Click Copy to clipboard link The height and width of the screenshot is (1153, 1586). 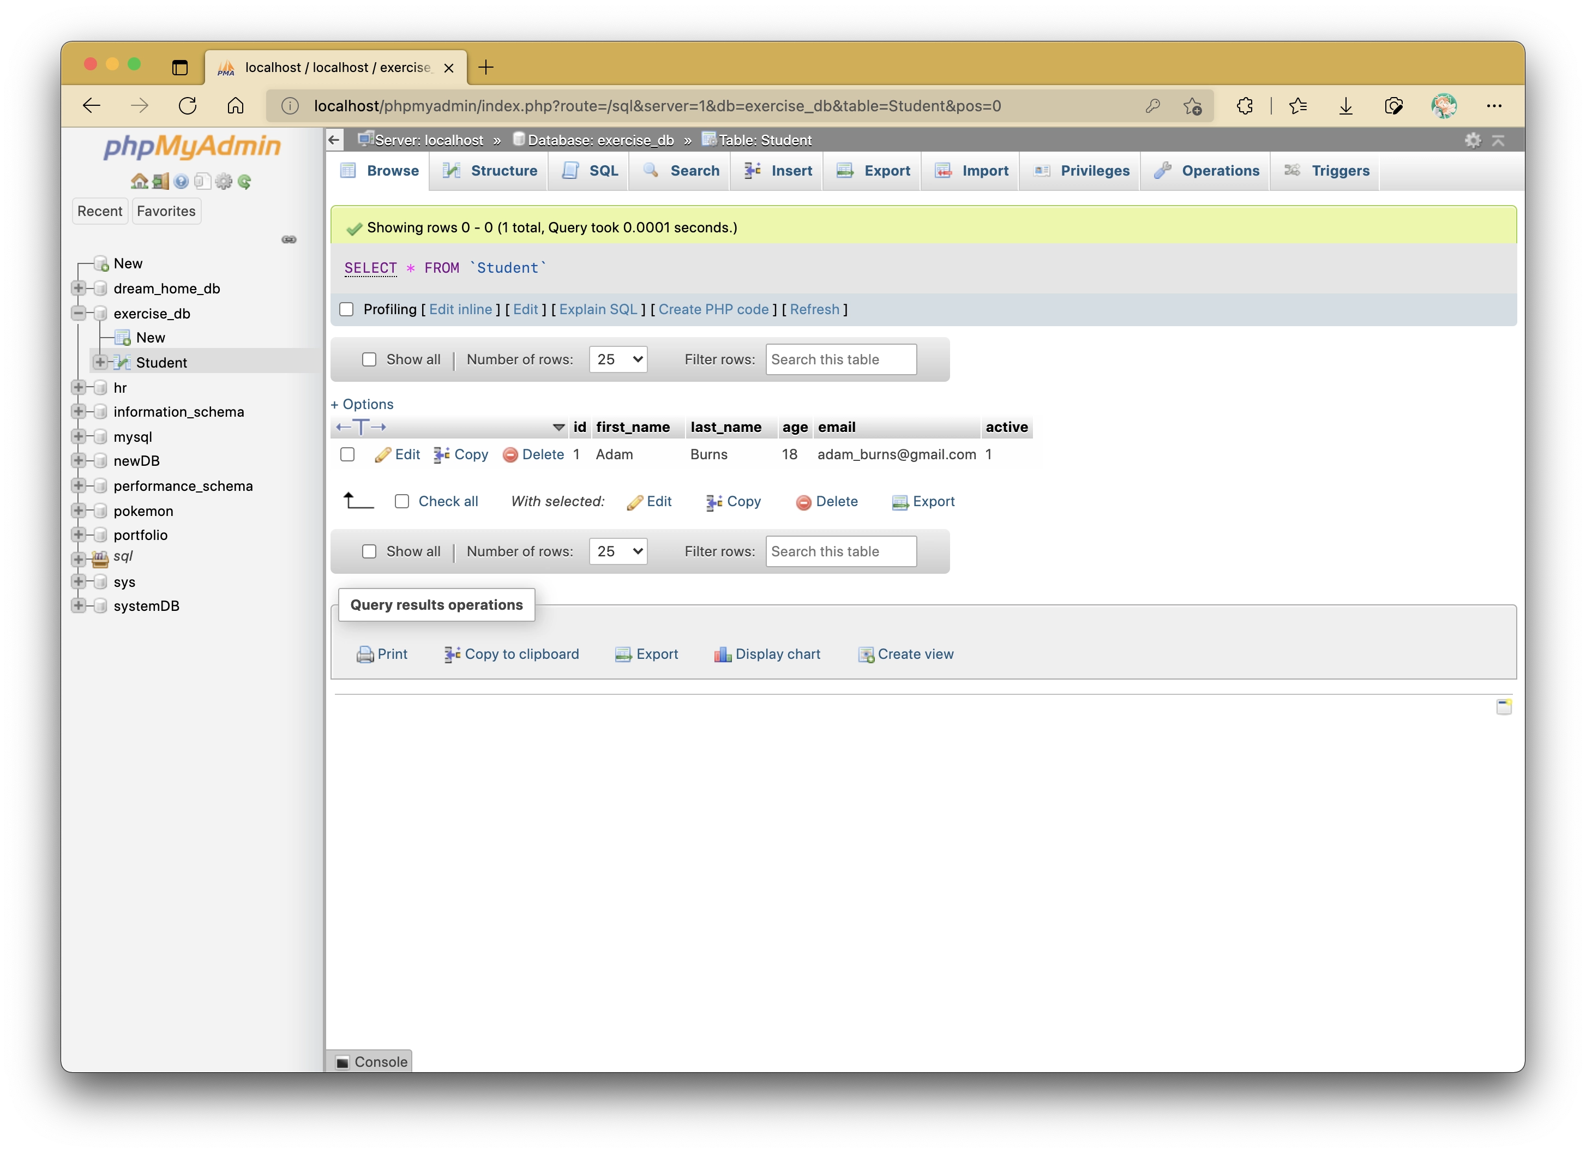[512, 654]
